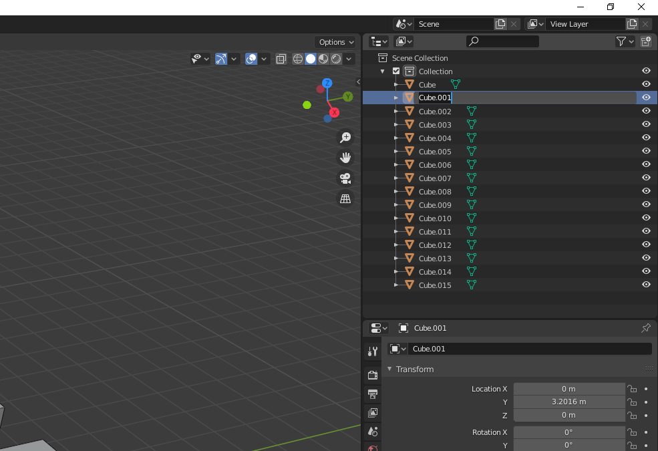This screenshot has width=658, height=451.
Task: Remove the View Layer X button
Action: [x=645, y=24]
